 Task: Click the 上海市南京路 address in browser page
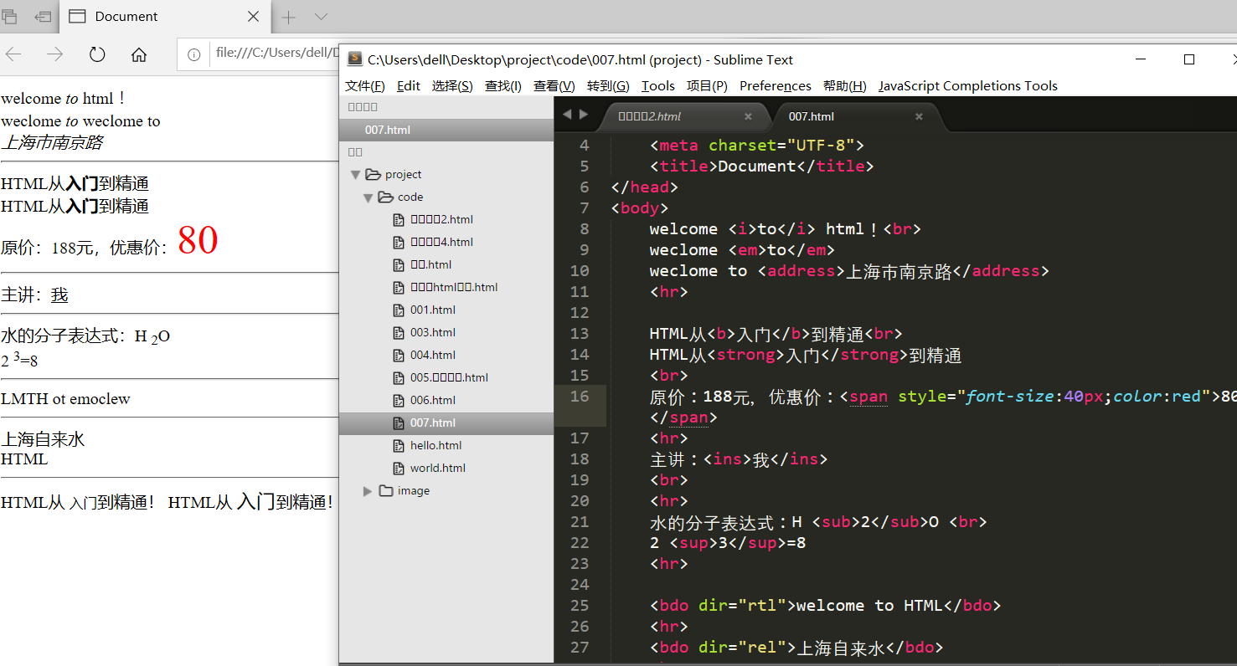[53, 143]
